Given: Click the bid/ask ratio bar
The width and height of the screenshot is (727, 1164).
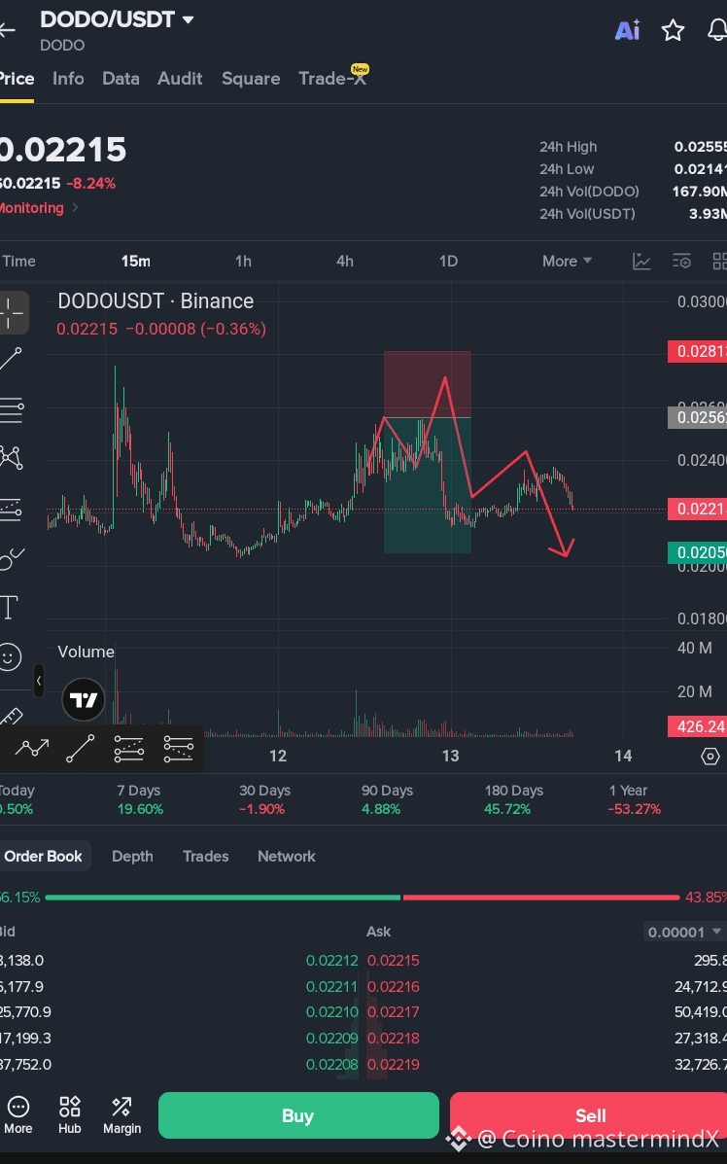Looking at the screenshot, I should click(362, 898).
